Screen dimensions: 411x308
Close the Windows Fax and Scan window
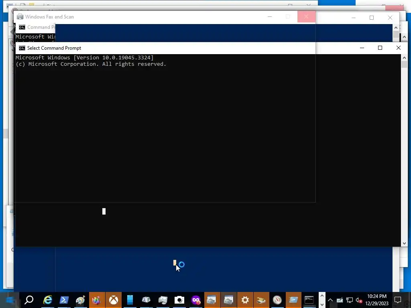[306, 16]
